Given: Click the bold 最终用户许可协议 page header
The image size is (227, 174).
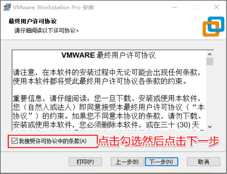Looking at the screenshot, I should coord(33,21).
